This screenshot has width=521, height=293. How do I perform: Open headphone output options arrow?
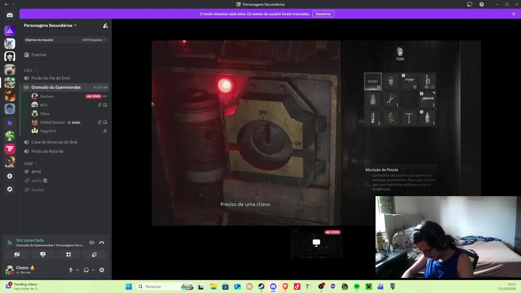[93, 270]
